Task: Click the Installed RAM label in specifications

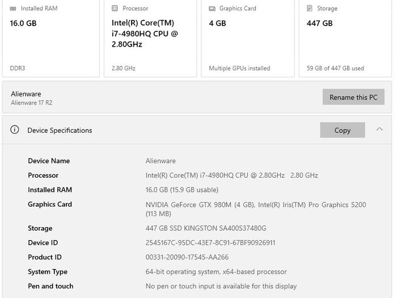Action: point(50,190)
